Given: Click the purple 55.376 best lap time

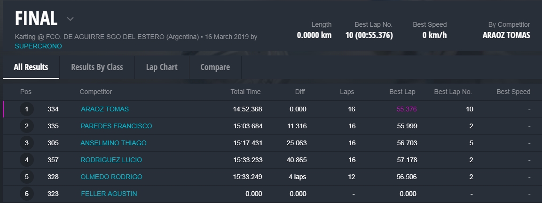Looking at the screenshot, I should pos(407,109).
